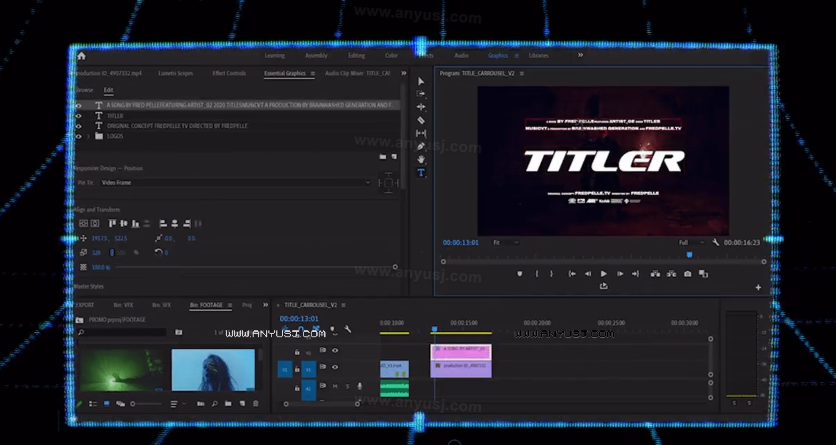
Task: Switch Footage bin to list view
Action: (93, 403)
